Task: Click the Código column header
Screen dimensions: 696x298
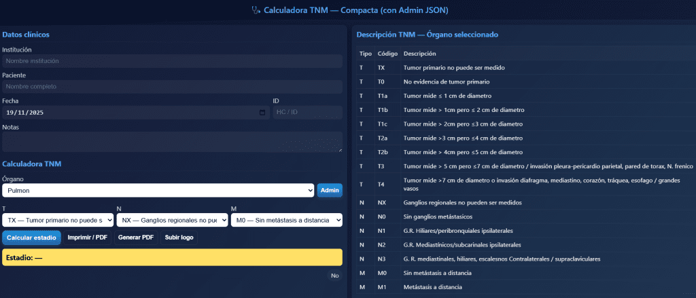Action: coord(387,54)
